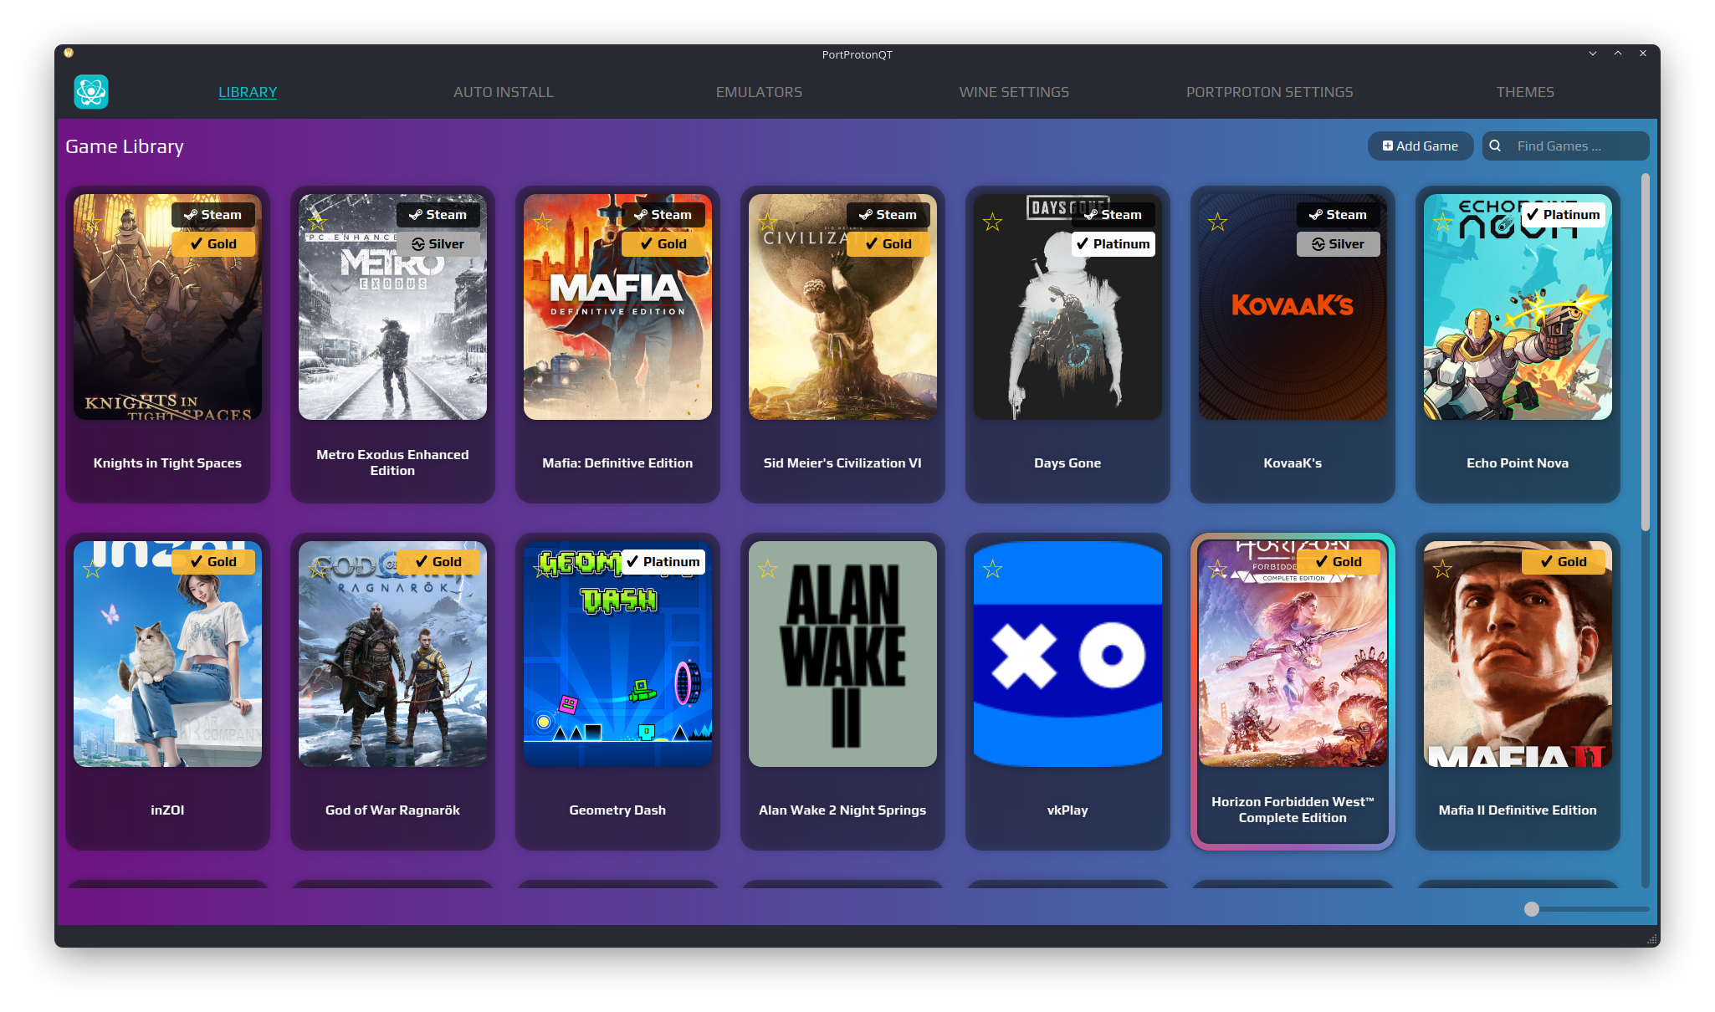The width and height of the screenshot is (1715, 1012).
Task: Click the magnifier search icon
Action: click(1495, 146)
